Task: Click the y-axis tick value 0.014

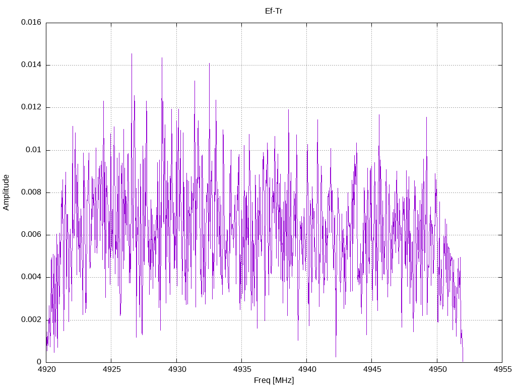Action: (x=31, y=65)
